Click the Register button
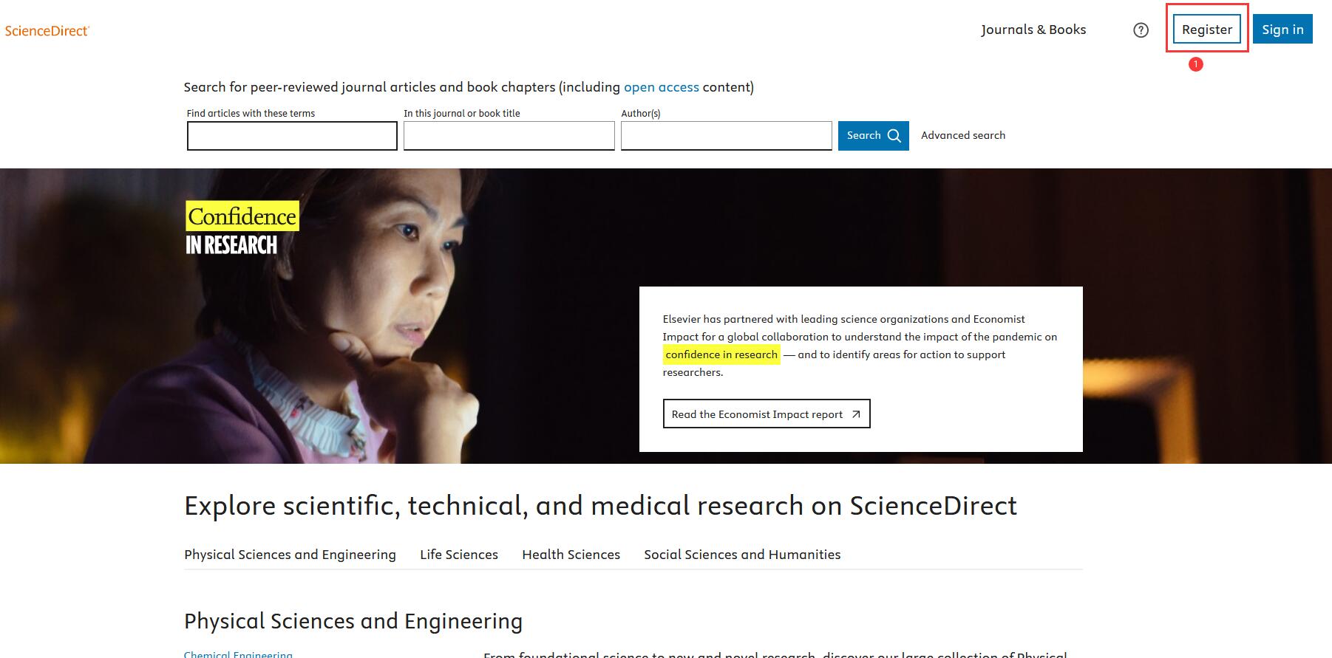The width and height of the screenshot is (1332, 658). tap(1206, 30)
